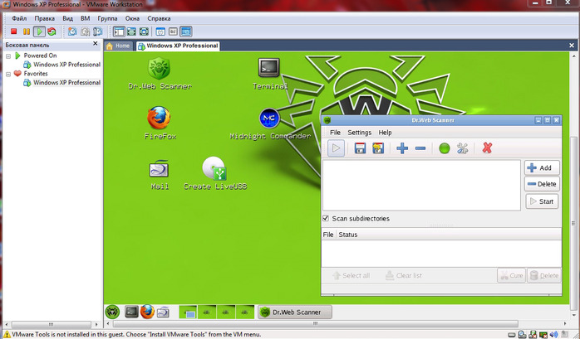Click the Revert to snapshot icon

click(85, 31)
